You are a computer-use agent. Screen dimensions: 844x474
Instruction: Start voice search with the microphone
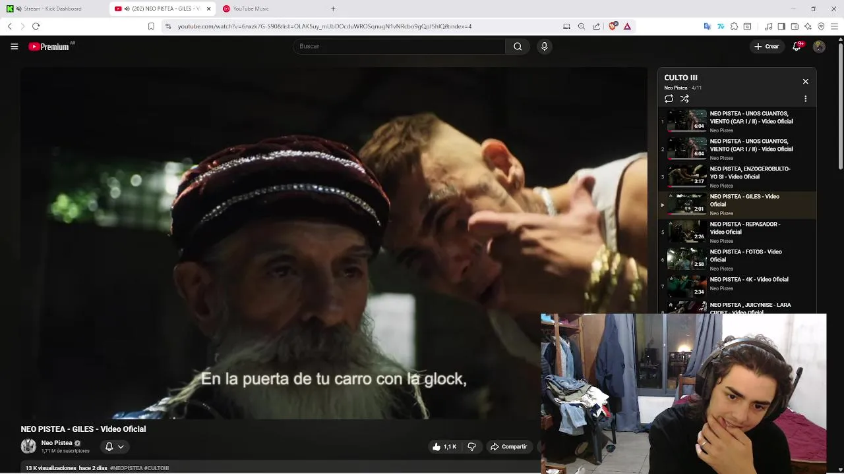(544, 46)
